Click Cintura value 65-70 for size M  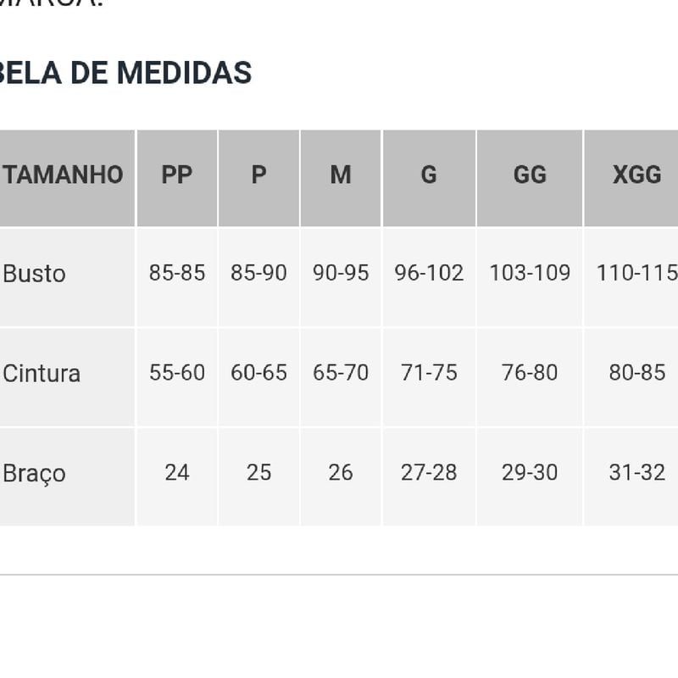coord(341,373)
